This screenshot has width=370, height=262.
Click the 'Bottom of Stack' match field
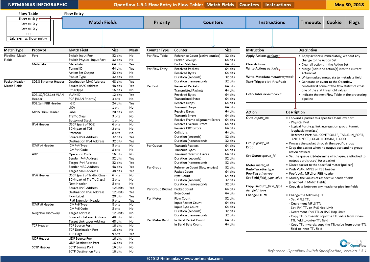click(x=80, y=120)
